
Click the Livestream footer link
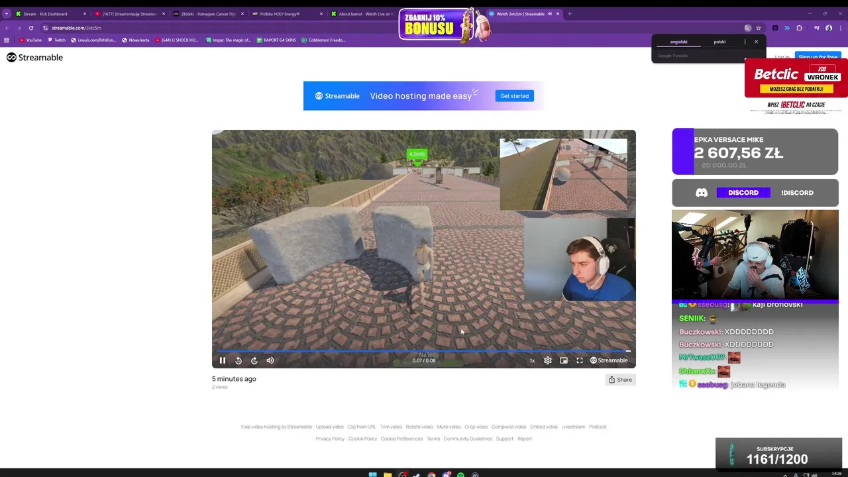pos(573,427)
